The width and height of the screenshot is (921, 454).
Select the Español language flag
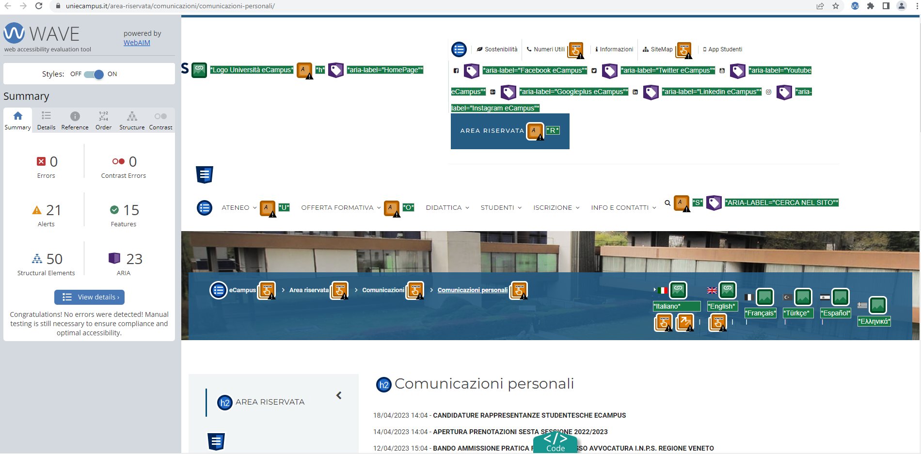[x=825, y=297]
